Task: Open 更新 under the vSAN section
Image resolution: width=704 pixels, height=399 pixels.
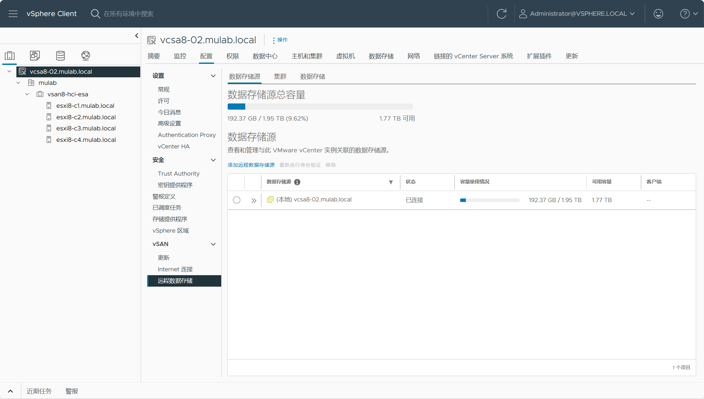Action: (x=164, y=258)
